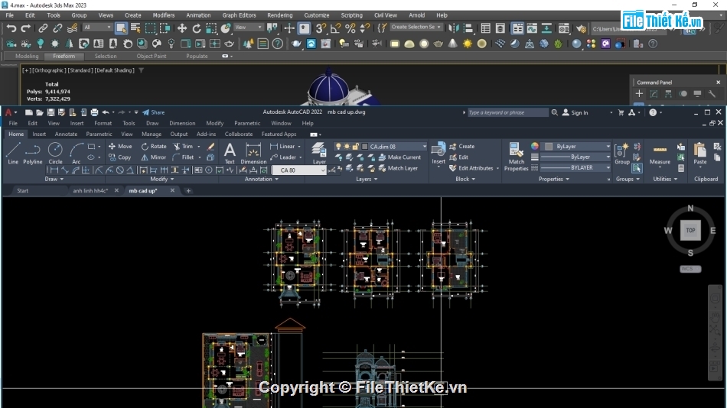
Task: Toggle Percent Snap in 3ds Max toolbar
Action: click(350, 28)
